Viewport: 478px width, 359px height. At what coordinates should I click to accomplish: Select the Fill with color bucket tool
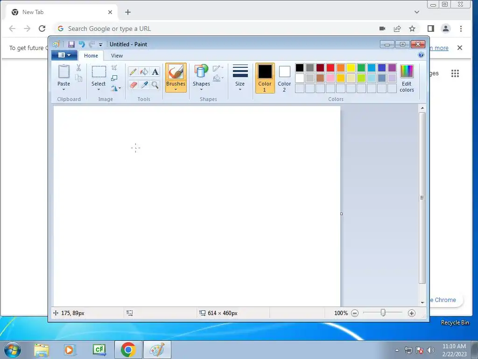[x=144, y=72]
